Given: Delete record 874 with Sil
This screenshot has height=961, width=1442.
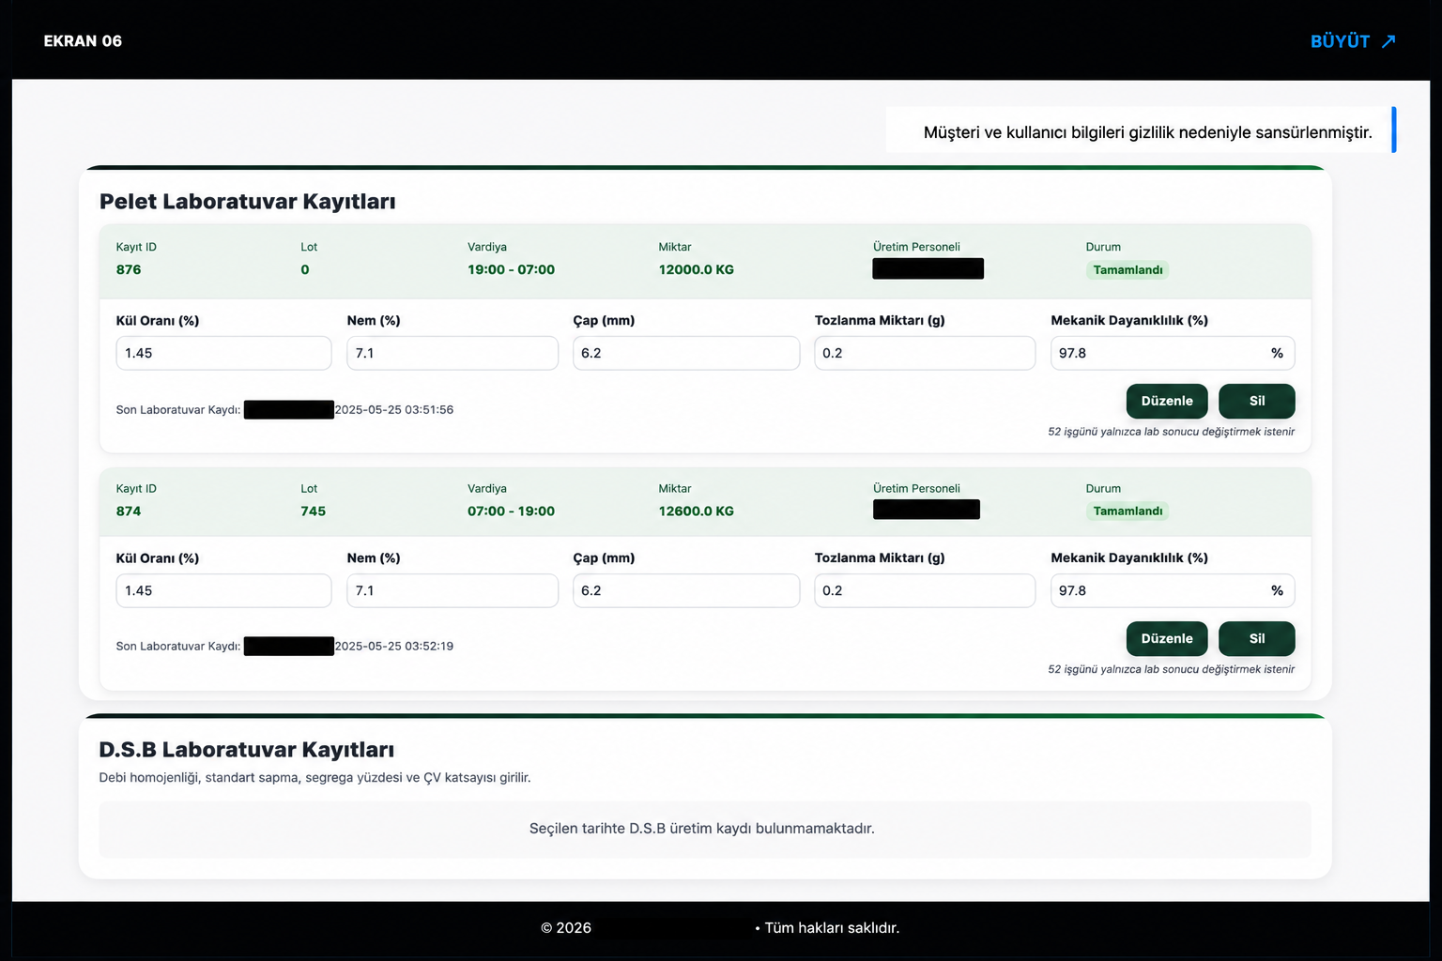Looking at the screenshot, I should [1257, 638].
